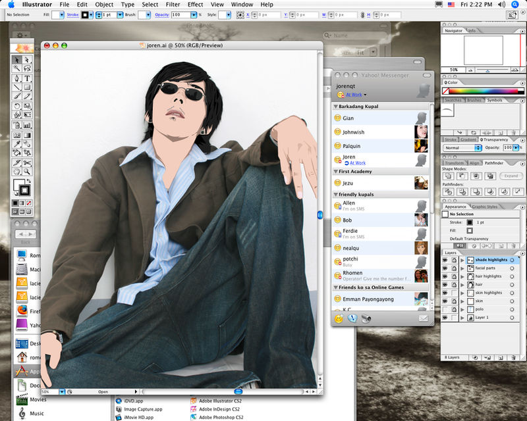Screen dimensions: 527x421
Task: Click the volume icon in menu bar
Action: coord(501,5)
